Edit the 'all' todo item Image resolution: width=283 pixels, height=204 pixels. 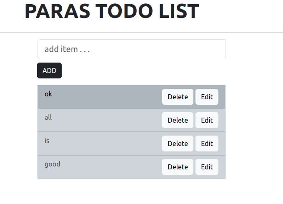[207, 120]
